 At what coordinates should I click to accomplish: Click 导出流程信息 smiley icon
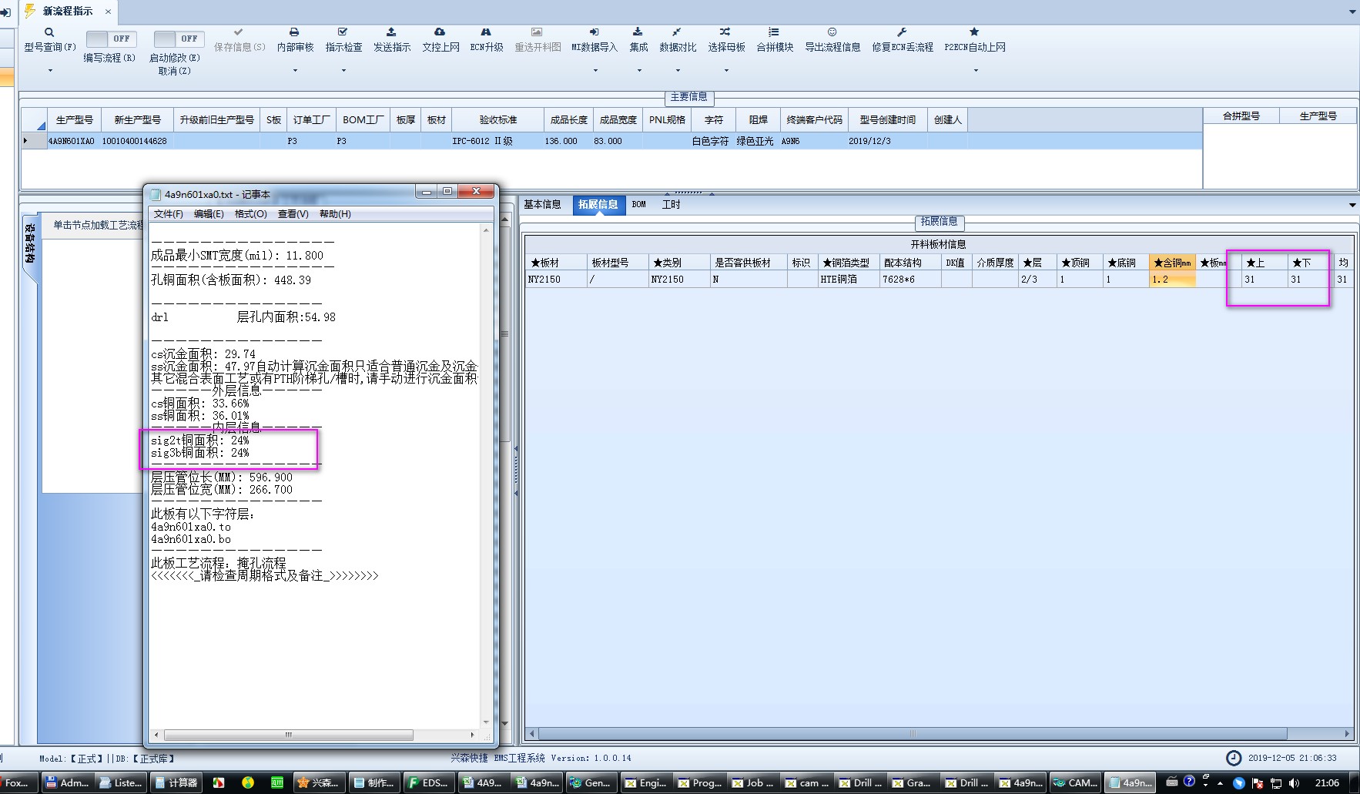point(832,32)
